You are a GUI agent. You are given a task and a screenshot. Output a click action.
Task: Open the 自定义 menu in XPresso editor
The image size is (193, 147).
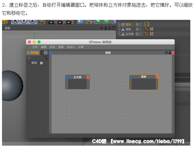pos(71,47)
